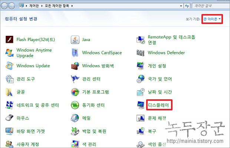This screenshot has height=148, width=230.
Task: Click the 사용자 계정 people icon
Action: pos(9,144)
